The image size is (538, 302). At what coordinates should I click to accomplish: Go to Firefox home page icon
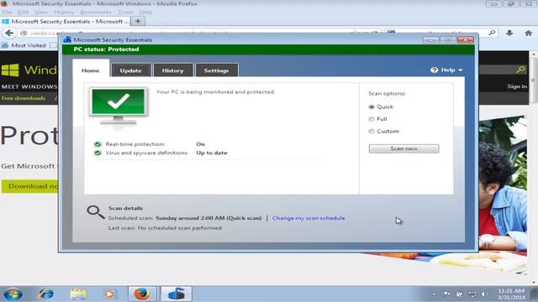528,33
